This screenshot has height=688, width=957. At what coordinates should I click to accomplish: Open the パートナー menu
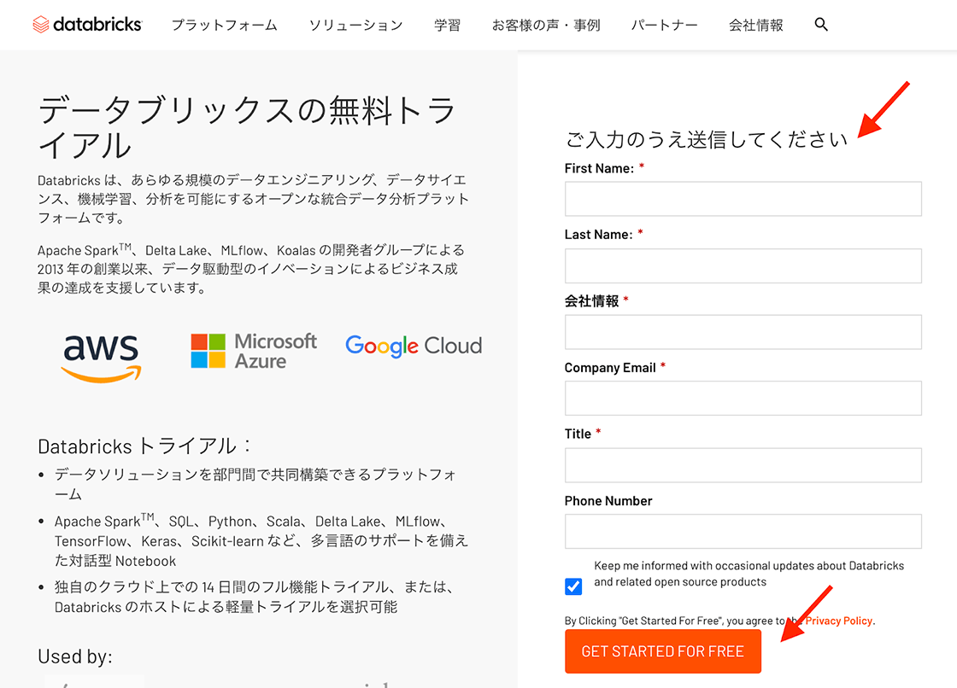pyautogui.click(x=664, y=25)
